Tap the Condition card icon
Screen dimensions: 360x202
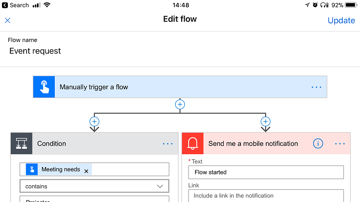(22, 144)
